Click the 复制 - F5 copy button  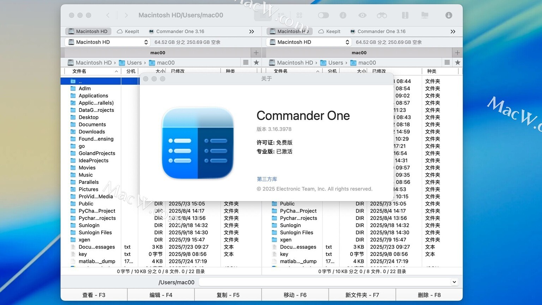[x=228, y=295]
